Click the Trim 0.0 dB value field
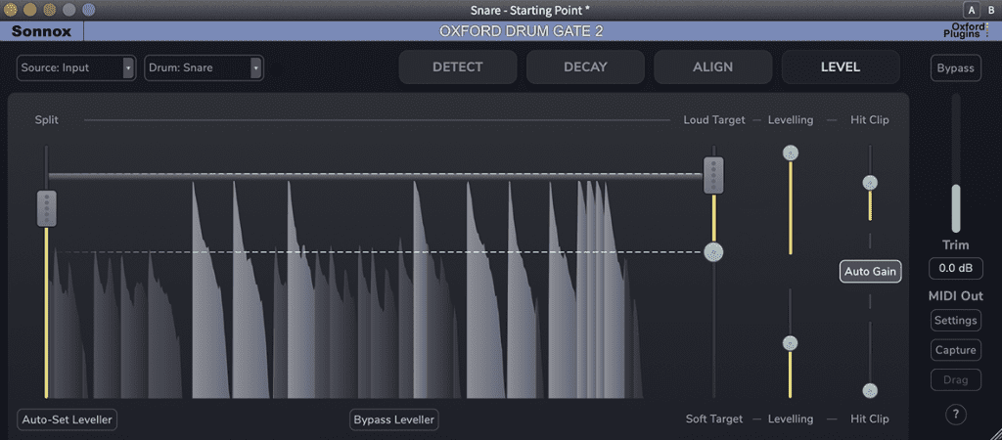This screenshot has width=1002, height=440. [955, 268]
